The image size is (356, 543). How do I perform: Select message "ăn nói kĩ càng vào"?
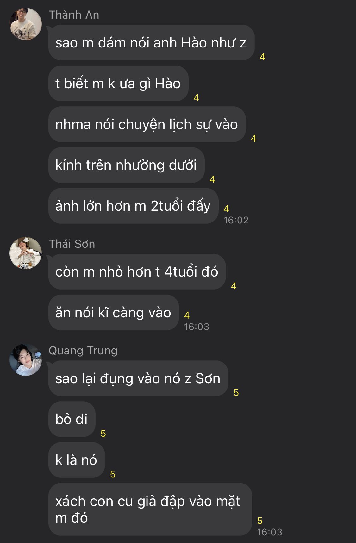pos(114,313)
